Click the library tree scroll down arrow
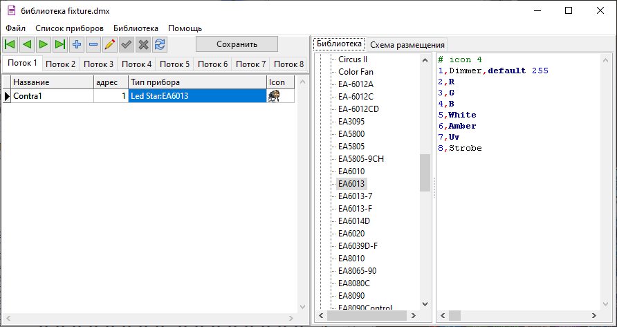617x327 pixels. click(425, 303)
